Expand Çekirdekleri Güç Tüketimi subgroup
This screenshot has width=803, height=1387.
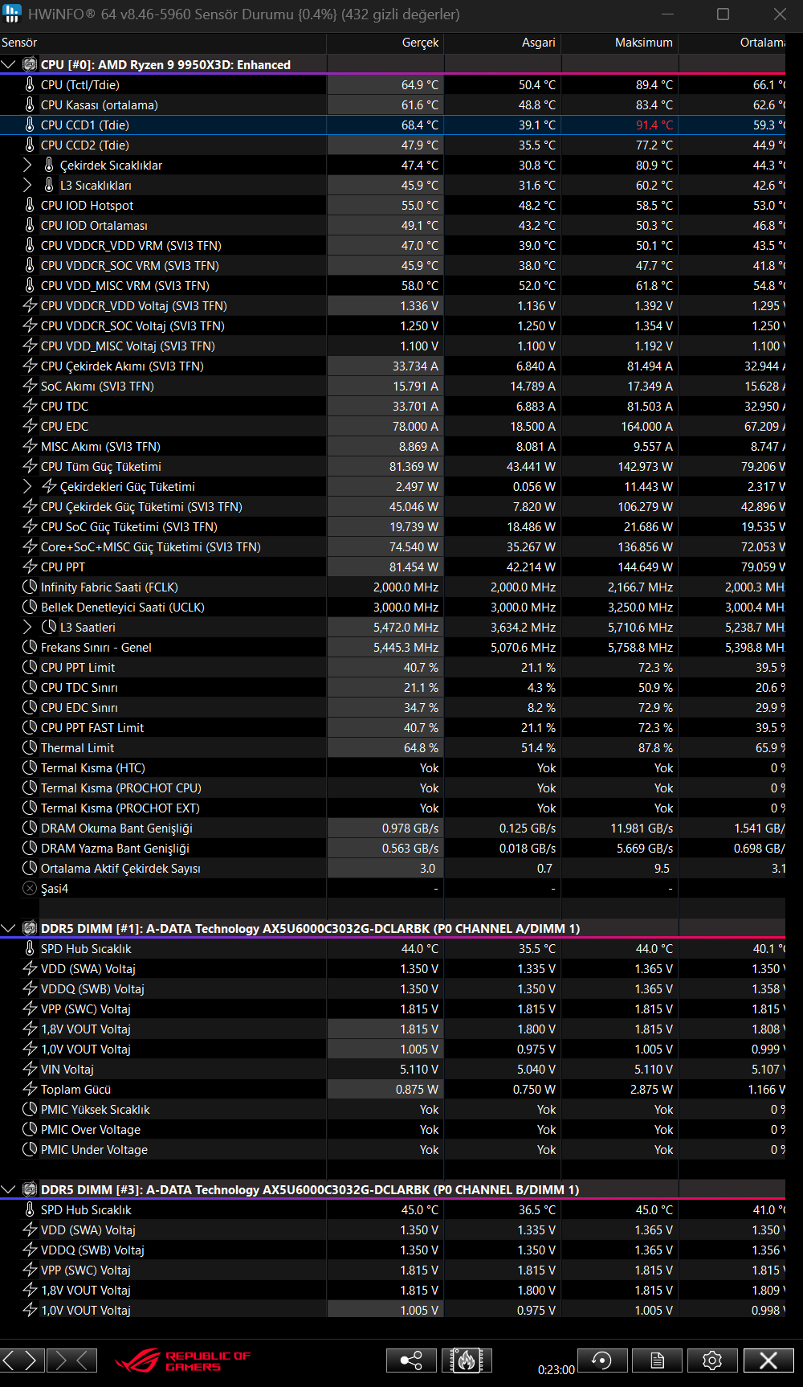click(27, 486)
